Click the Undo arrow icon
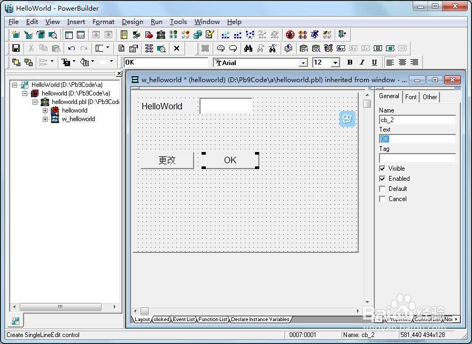Viewport: 472px width, 344px height. (x=71, y=48)
